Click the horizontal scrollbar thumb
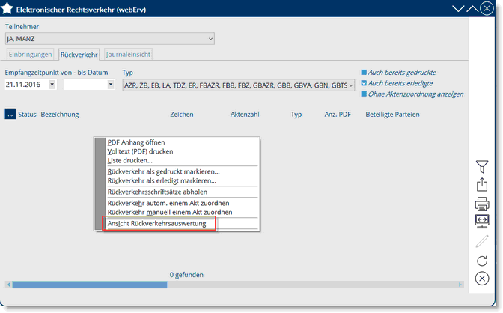Screen dimensions: 503x313 click(x=90, y=285)
